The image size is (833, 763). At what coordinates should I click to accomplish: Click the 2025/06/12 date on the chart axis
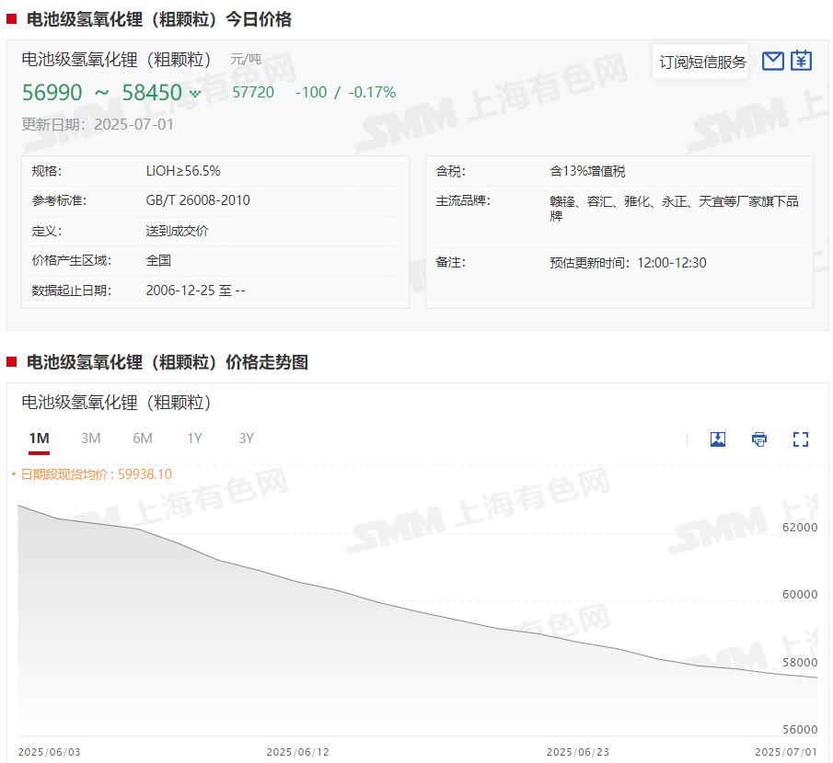(297, 752)
